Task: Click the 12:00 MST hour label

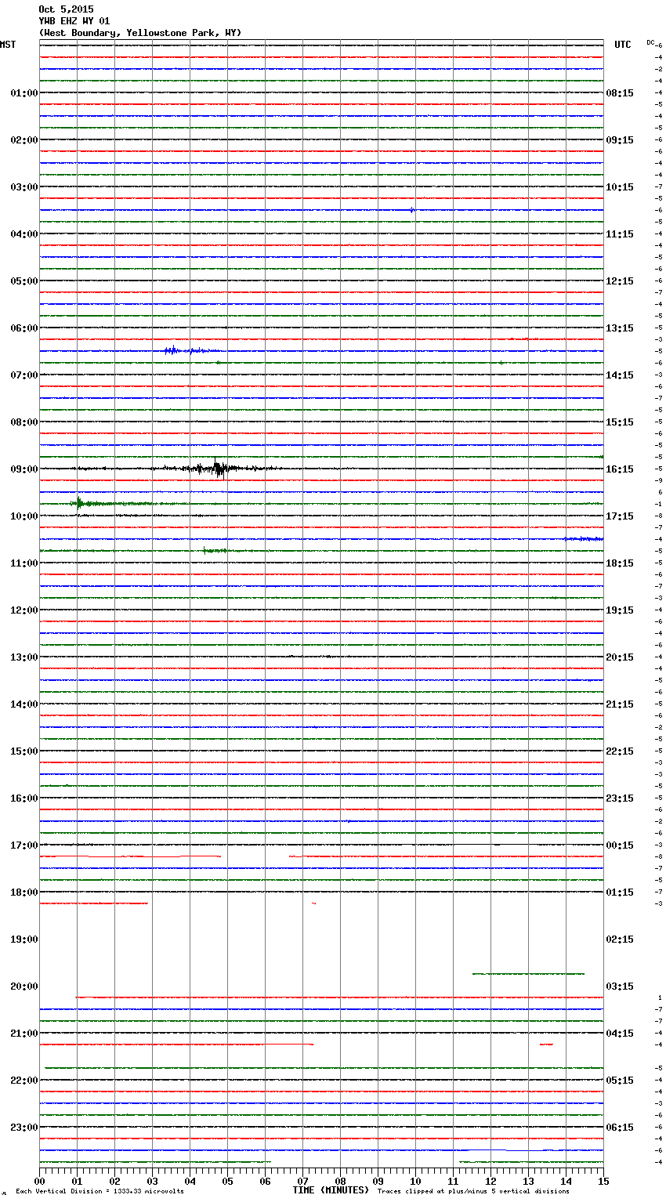Action: coord(24,610)
